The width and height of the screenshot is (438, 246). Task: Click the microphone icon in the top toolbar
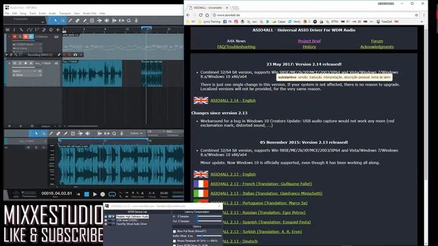(136, 20)
